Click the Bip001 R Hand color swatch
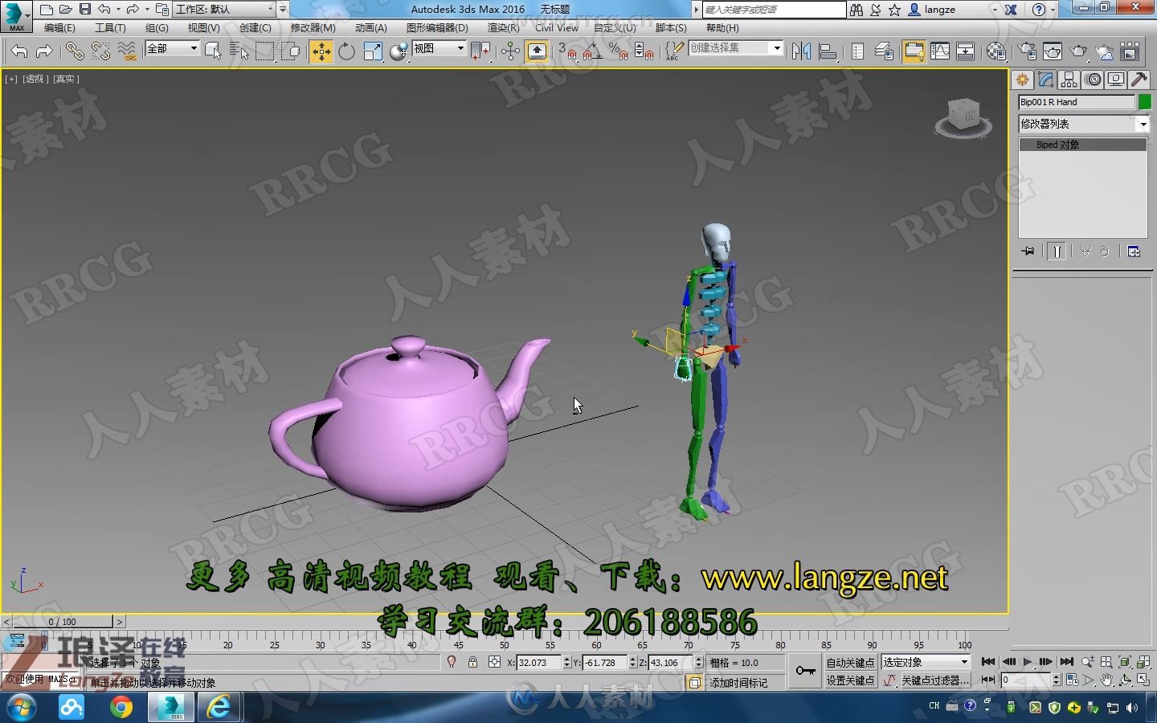This screenshot has width=1157, height=723. coord(1144,102)
